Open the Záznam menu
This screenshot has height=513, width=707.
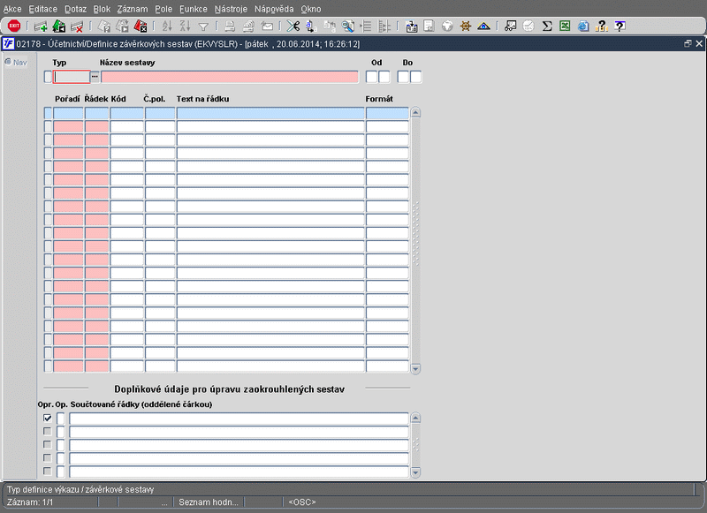[133, 9]
